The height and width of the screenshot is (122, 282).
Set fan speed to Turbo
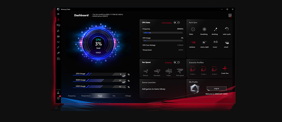[169, 72]
